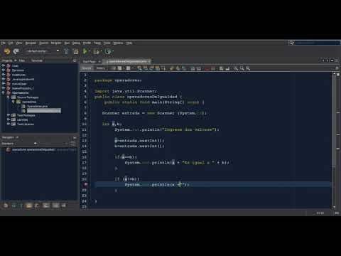This screenshot has width=341, height=256.
Task: Click the split editor icon at toolbar end
Action: (337, 68)
